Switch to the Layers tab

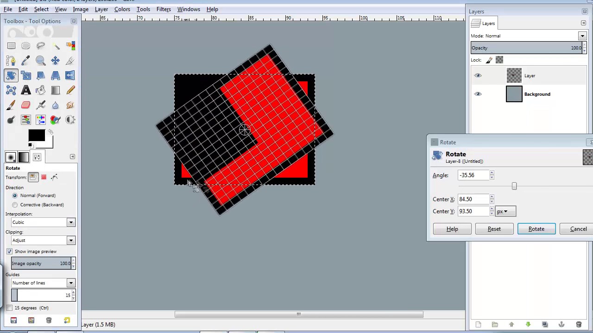[484, 23]
